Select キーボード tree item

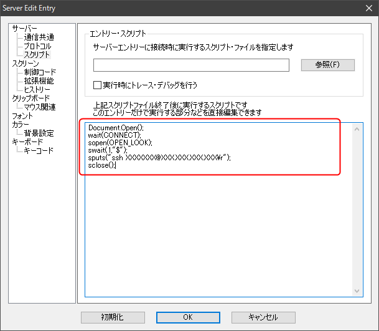[27, 142]
